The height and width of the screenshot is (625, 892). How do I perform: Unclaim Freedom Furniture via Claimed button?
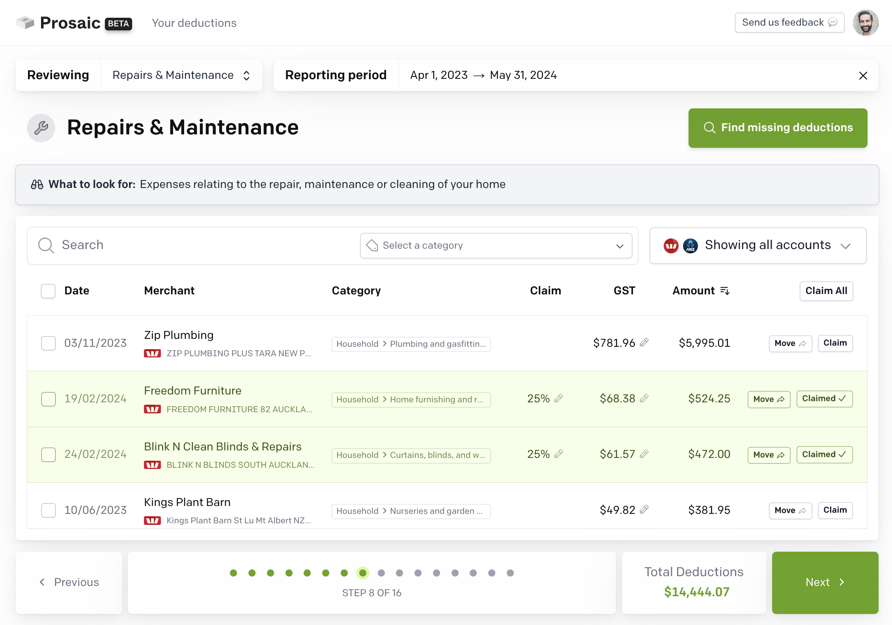[824, 399]
